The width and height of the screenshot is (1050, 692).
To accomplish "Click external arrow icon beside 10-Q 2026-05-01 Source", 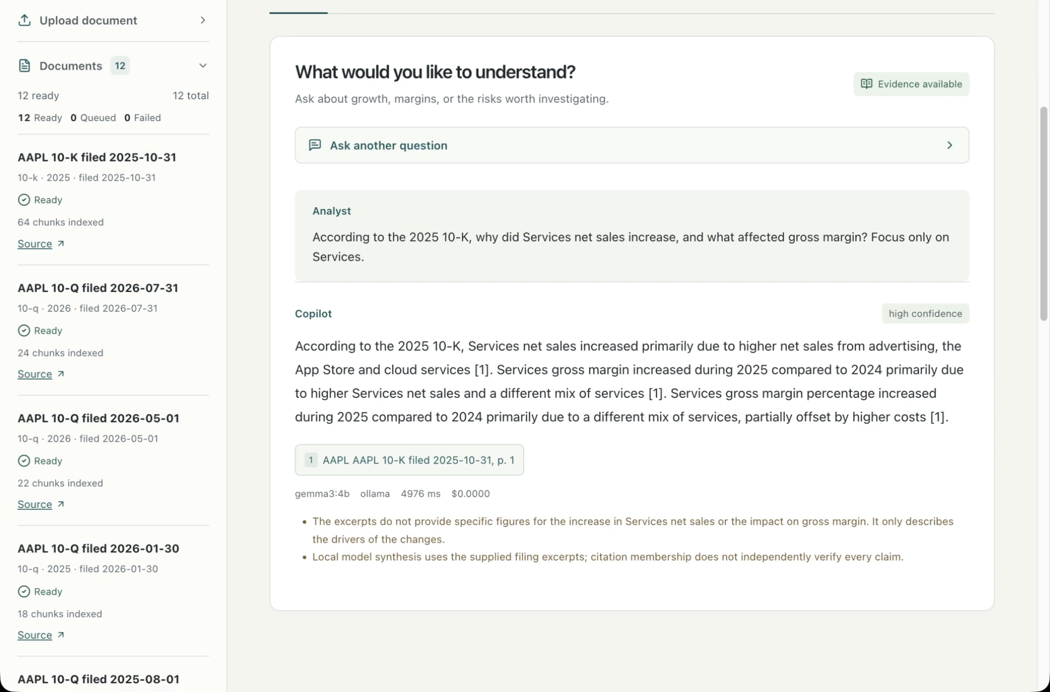I will click(x=61, y=504).
